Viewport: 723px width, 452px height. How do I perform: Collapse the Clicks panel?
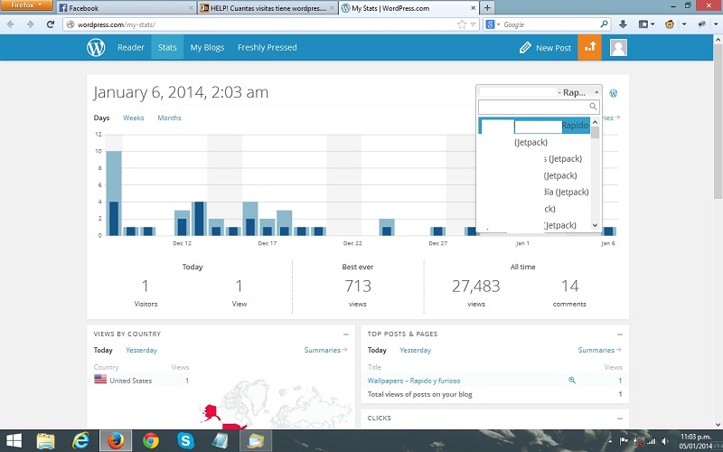[x=620, y=419]
